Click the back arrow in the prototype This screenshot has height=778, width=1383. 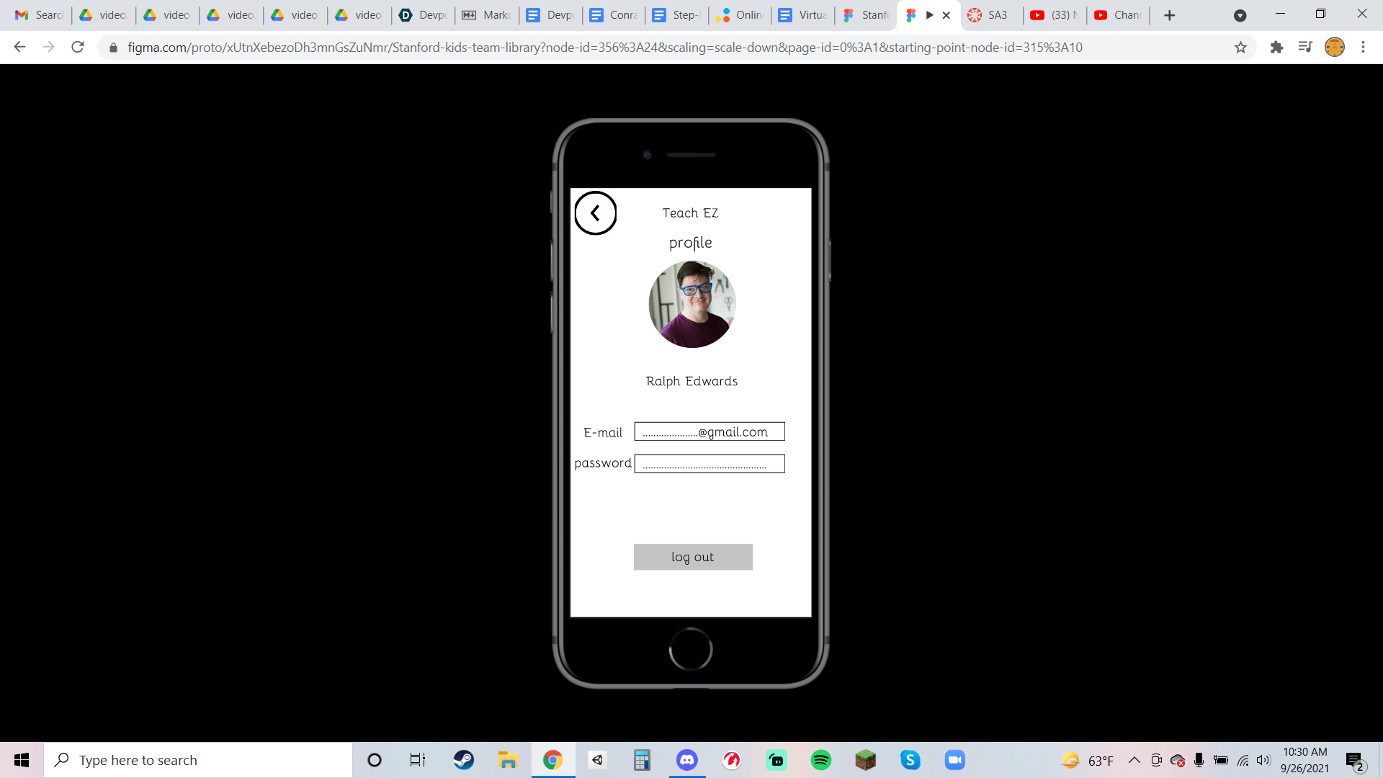(x=595, y=213)
